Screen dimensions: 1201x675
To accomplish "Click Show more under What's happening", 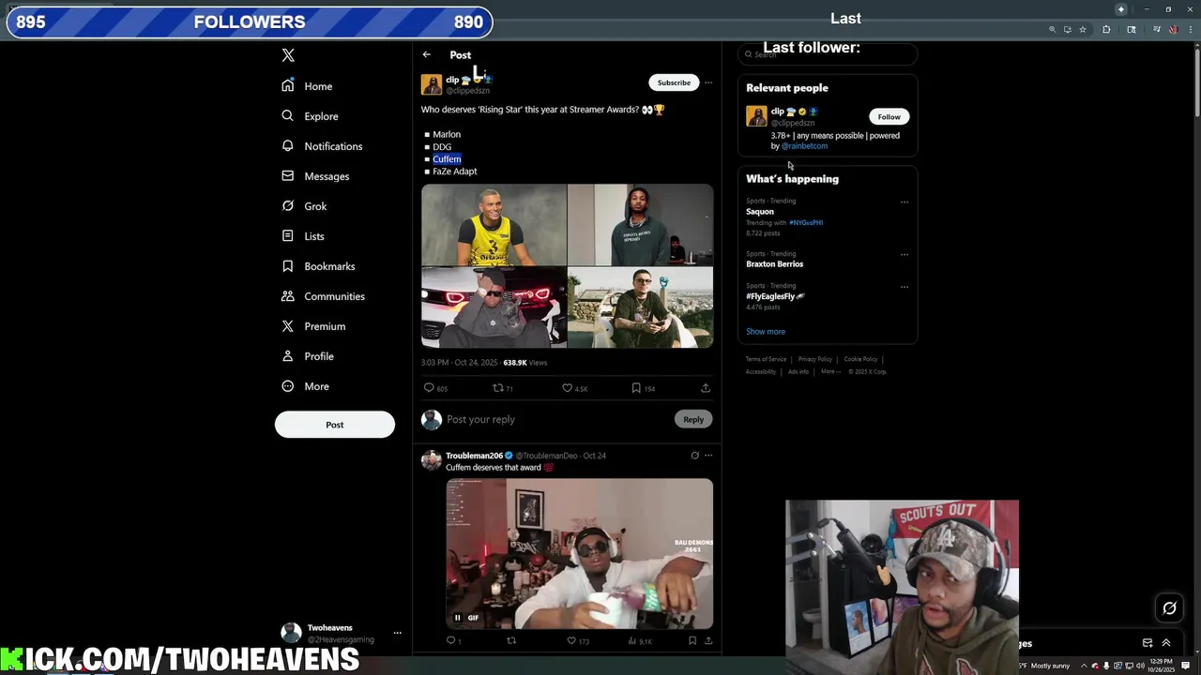I will coord(766,332).
